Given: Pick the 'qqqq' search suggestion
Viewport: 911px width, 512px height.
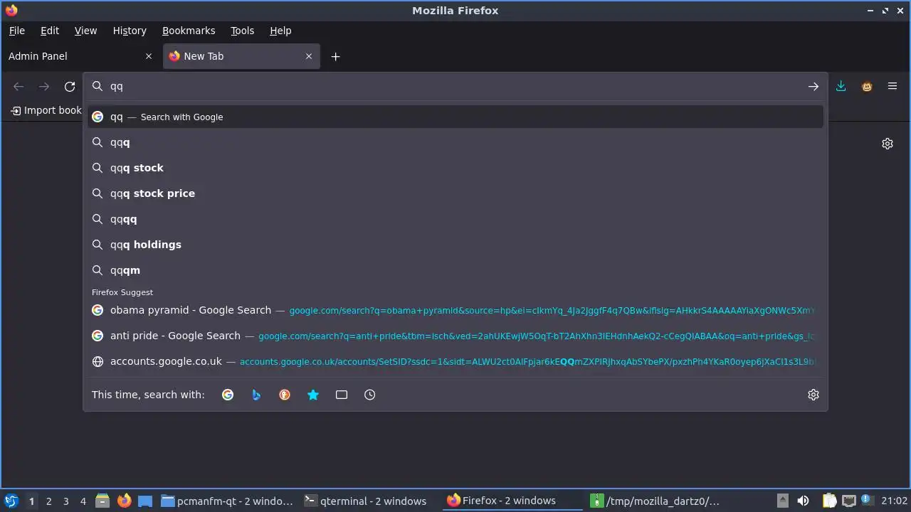Looking at the screenshot, I should point(455,219).
